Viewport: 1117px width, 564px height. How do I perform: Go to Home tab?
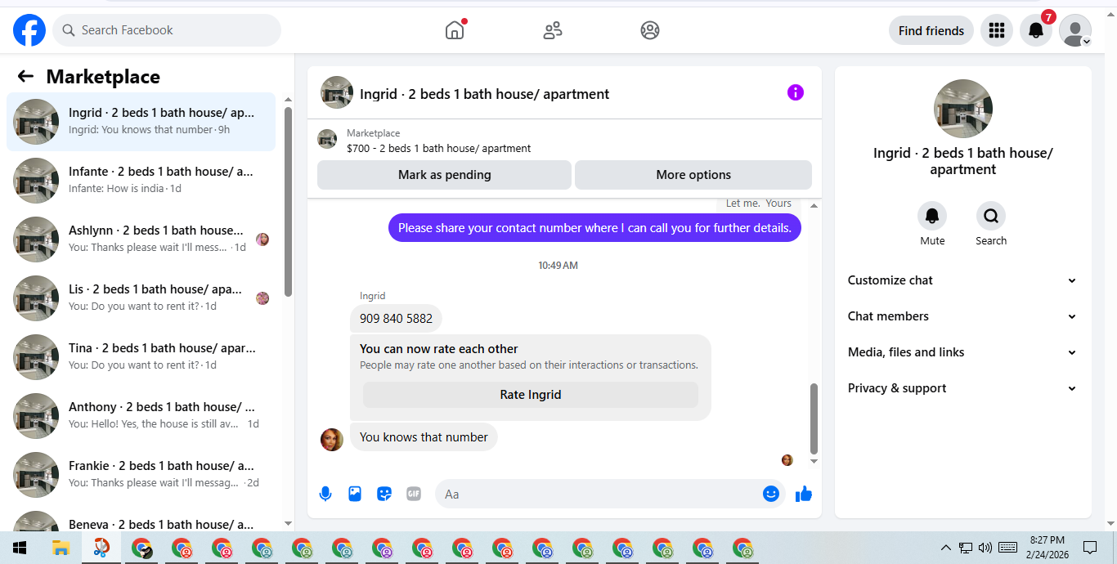click(x=455, y=30)
